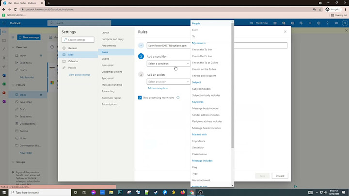Open the Skype icon in Outlook header
Screen dimensions: 349x196
coord(284,23)
